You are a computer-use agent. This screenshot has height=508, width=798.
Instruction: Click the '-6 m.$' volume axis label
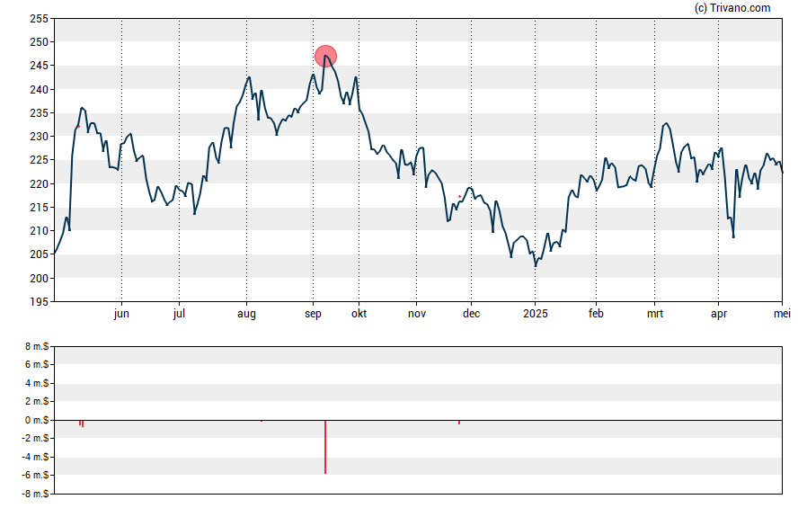click(35, 475)
